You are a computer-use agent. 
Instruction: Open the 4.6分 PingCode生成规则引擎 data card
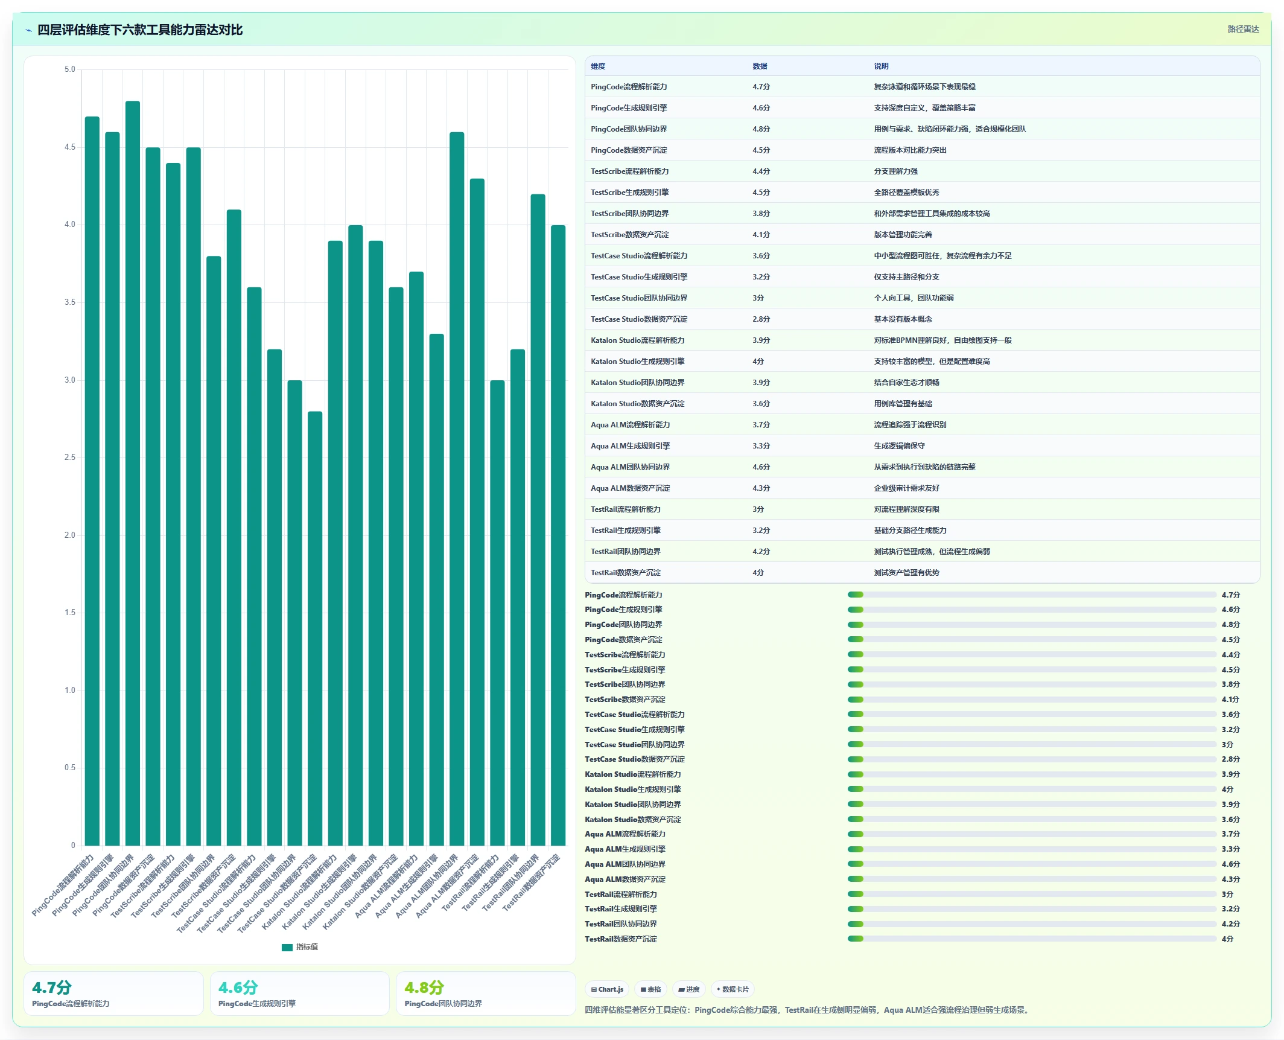300,994
